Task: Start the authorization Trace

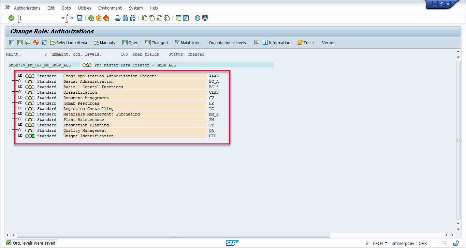Action: click(305, 43)
